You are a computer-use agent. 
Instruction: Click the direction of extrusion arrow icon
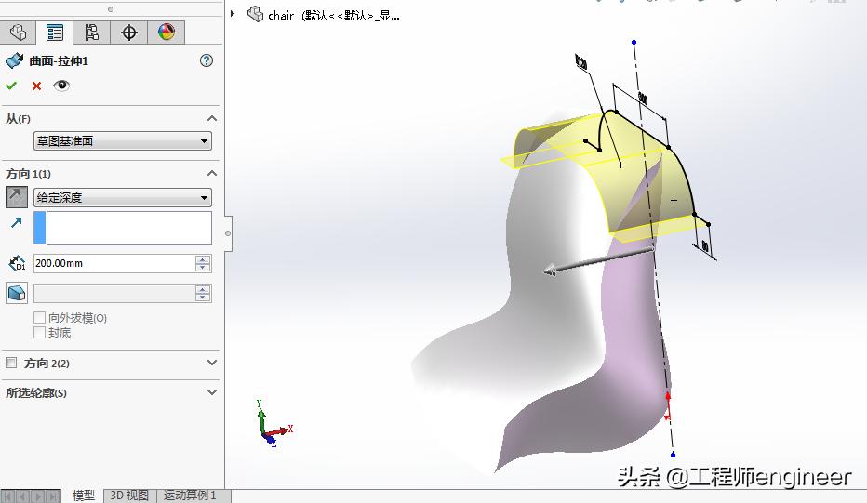pyautogui.click(x=16, y=222)
